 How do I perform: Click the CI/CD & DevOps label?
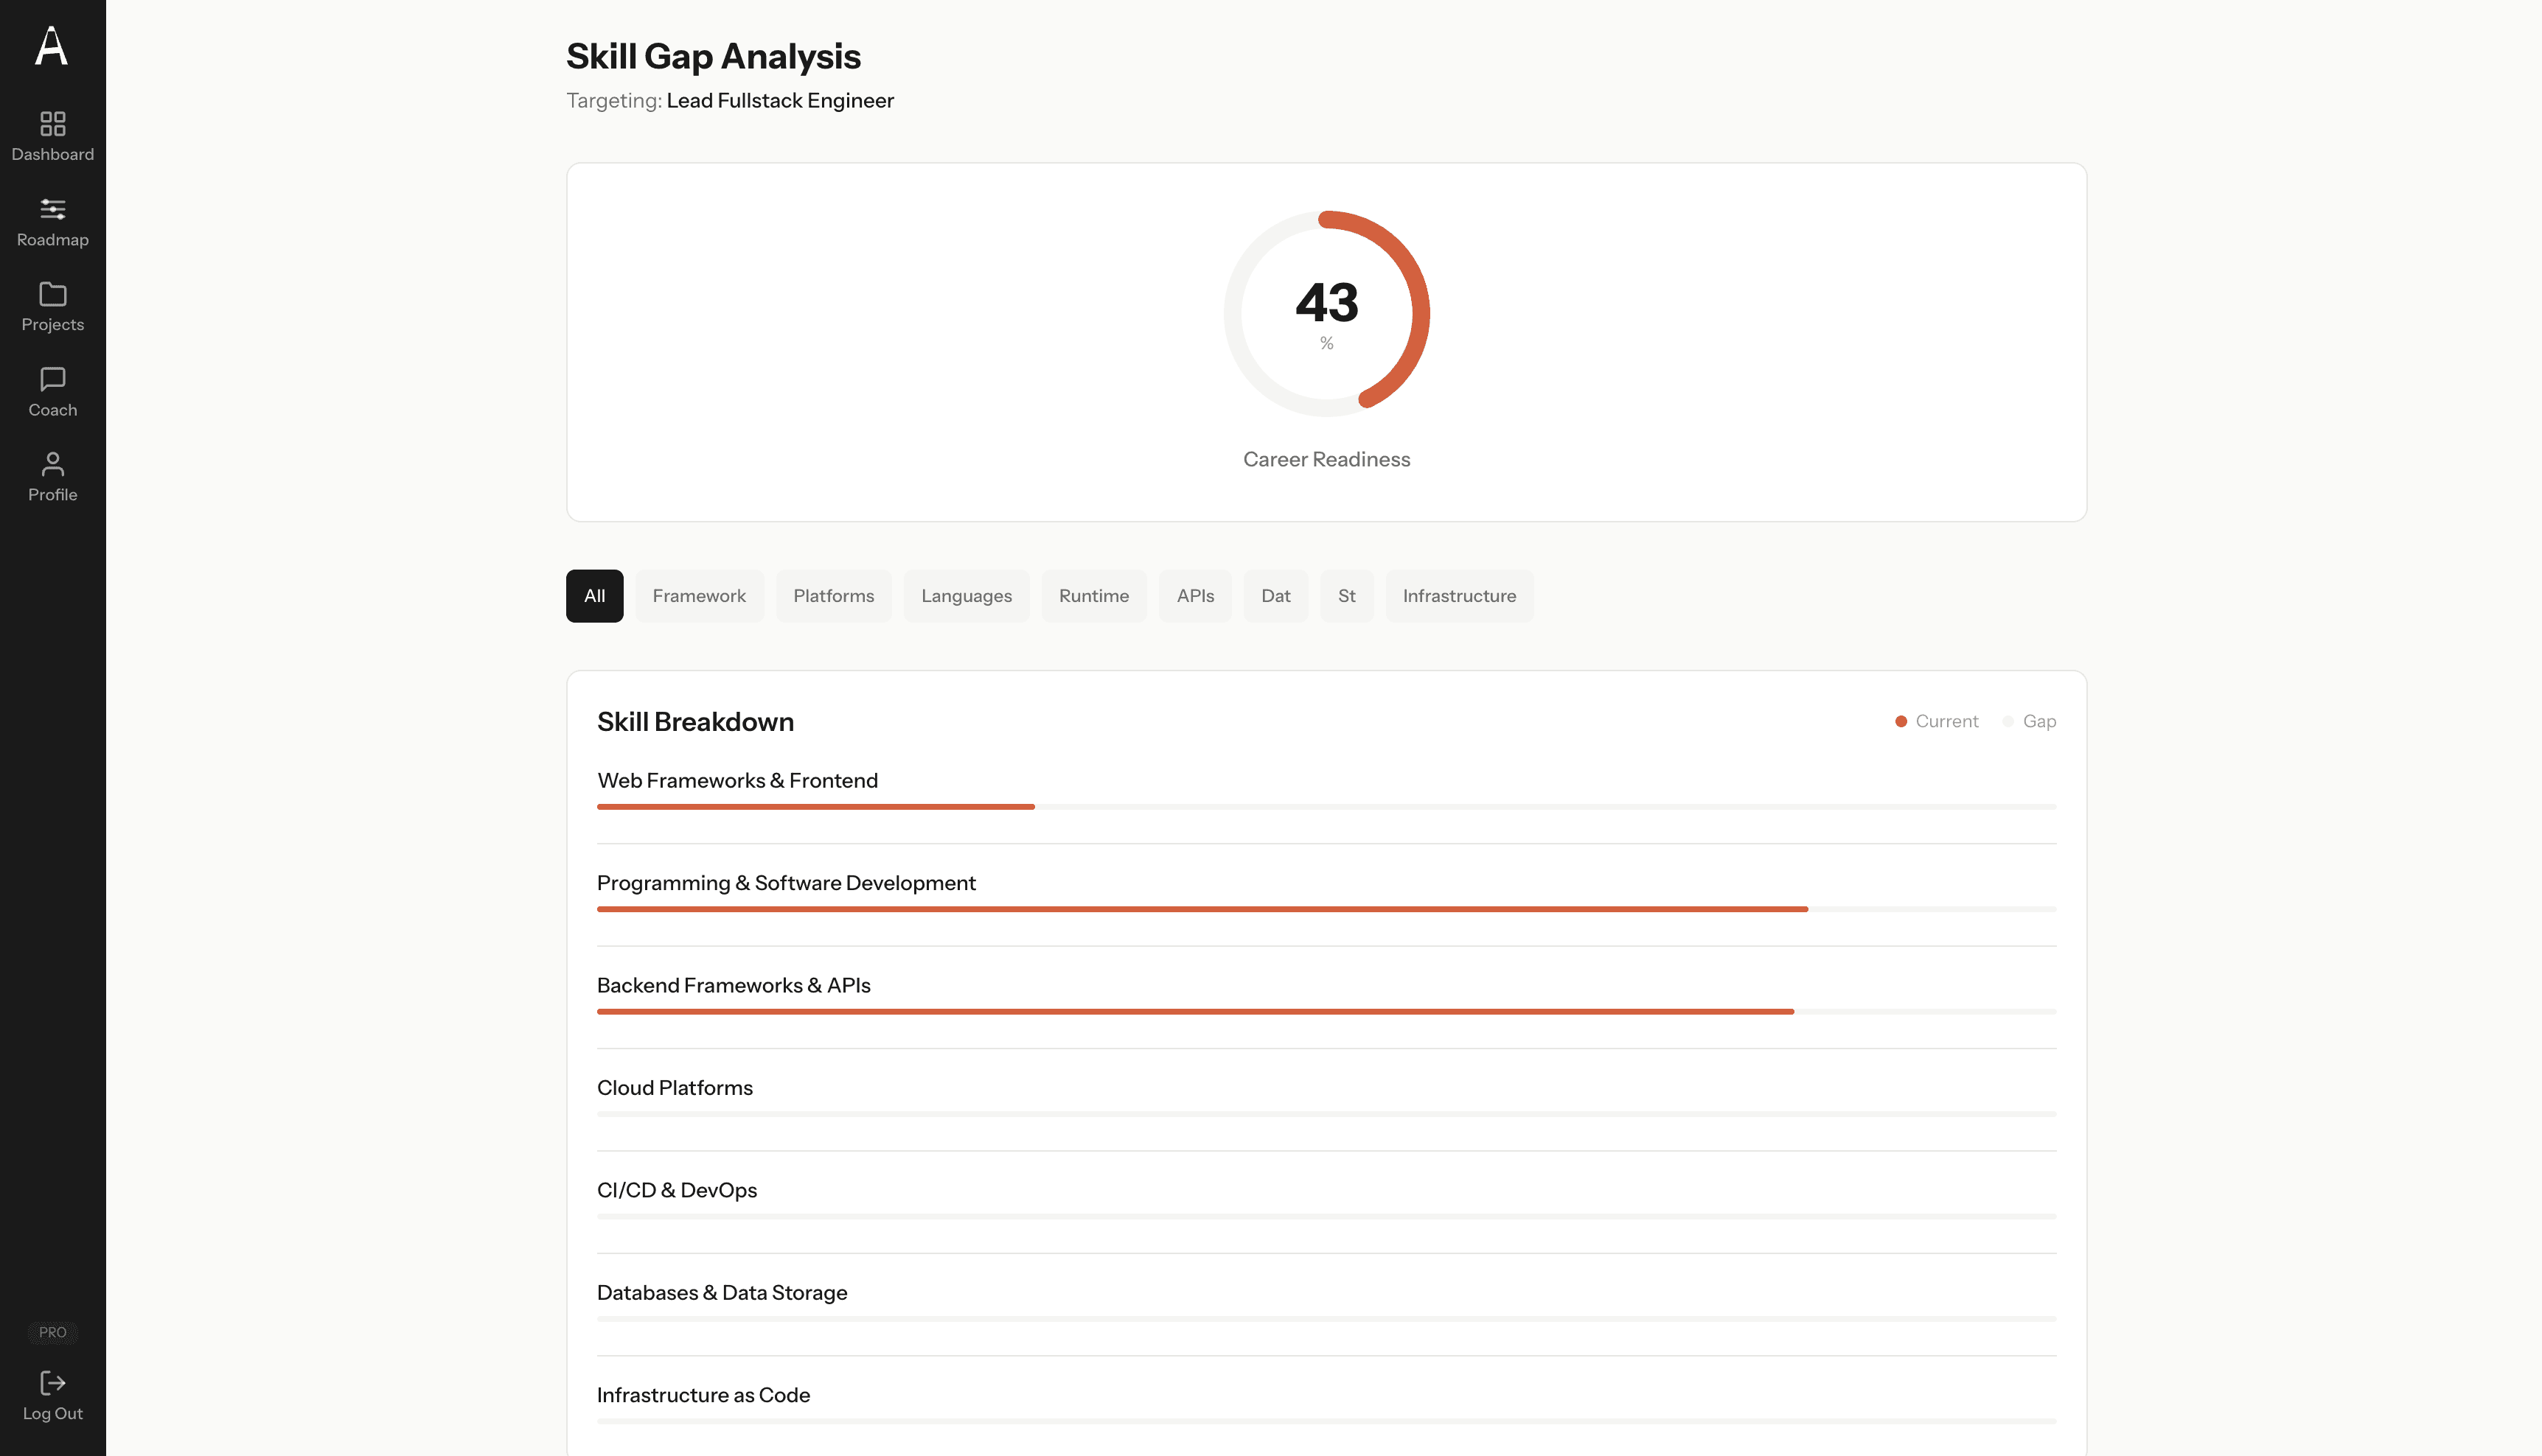tap(676, 1191)
